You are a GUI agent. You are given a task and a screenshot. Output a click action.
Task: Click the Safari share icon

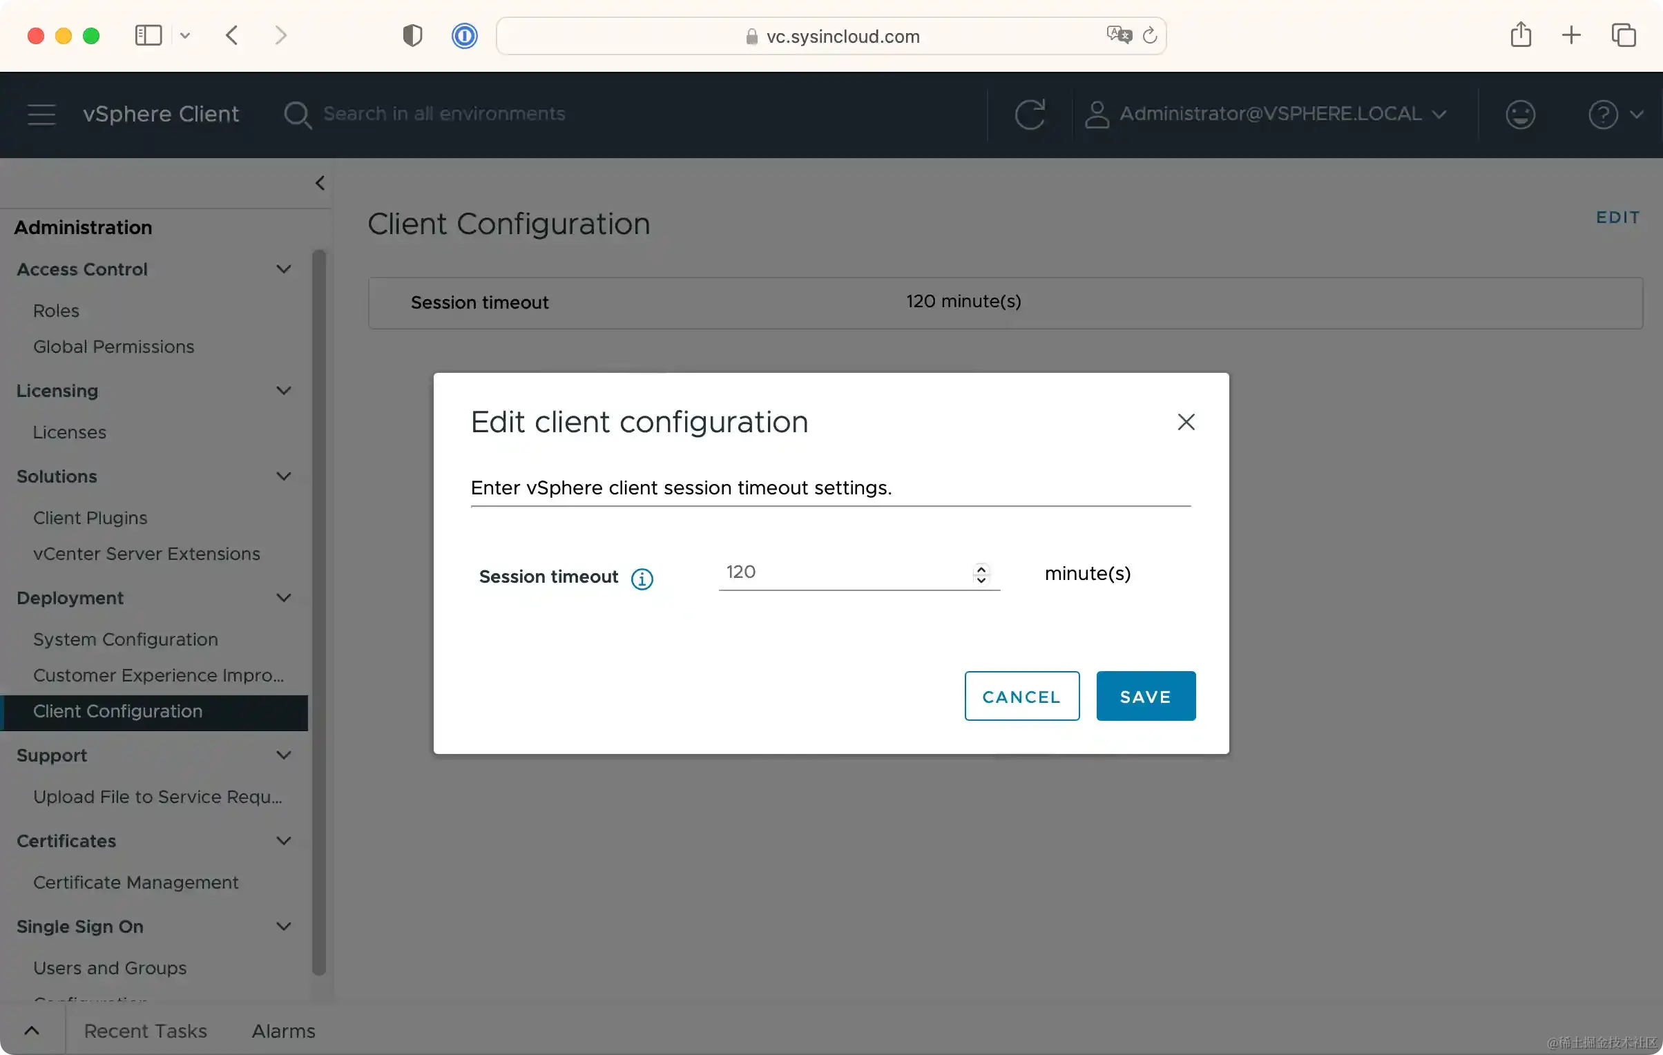[x=1520, y=35]
